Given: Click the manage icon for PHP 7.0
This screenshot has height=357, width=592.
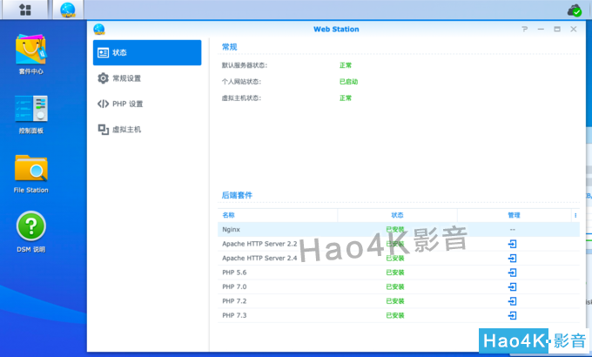Looking at the screenshot, I should click(512, 287).
